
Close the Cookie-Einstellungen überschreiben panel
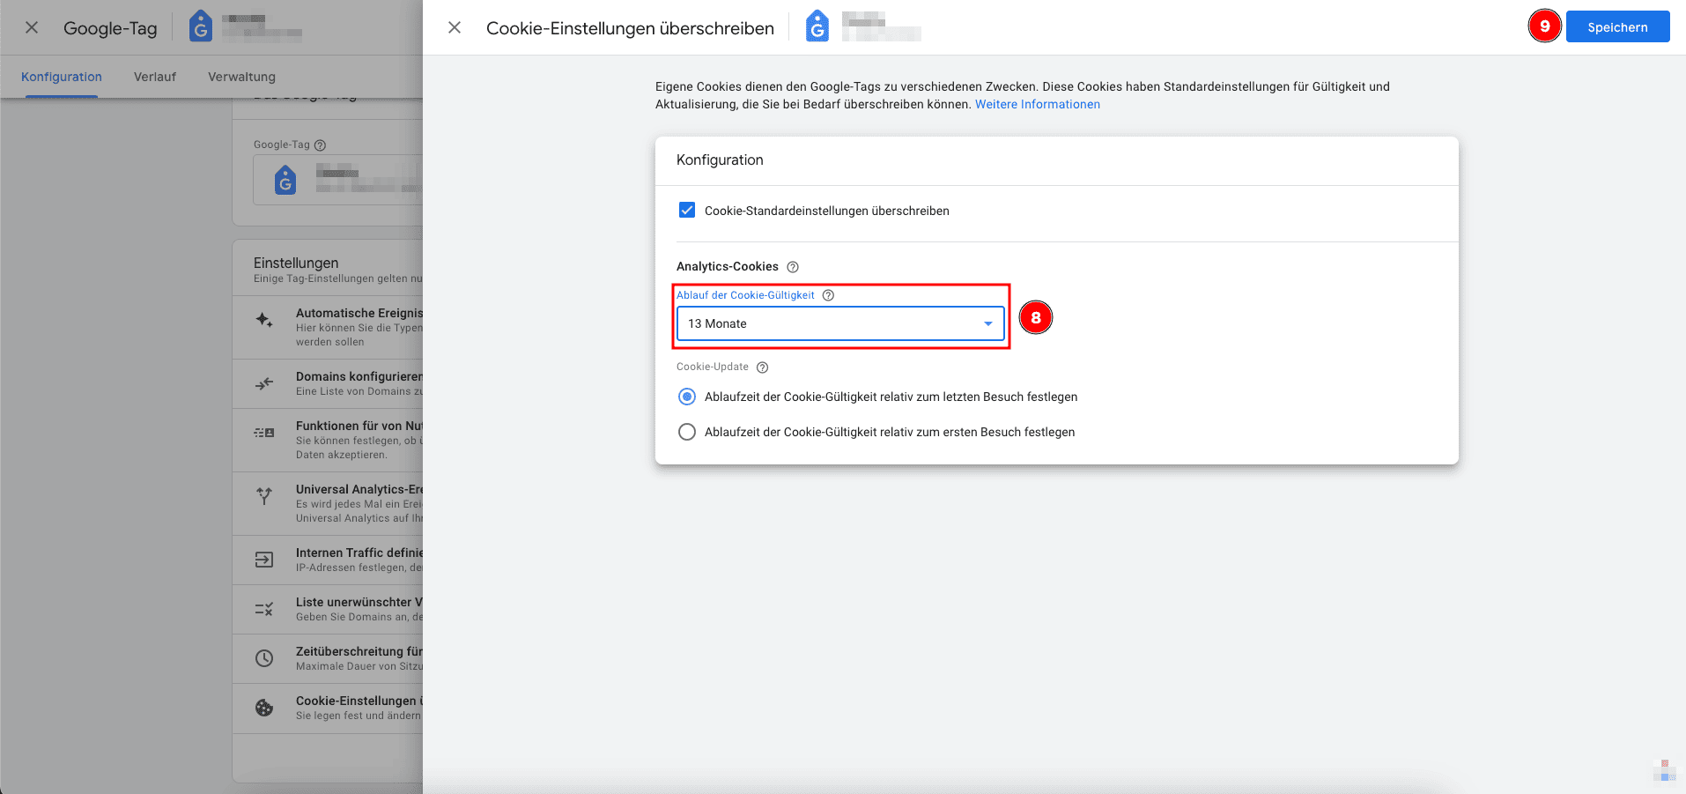pyautogui.click(x=455, y=27)
